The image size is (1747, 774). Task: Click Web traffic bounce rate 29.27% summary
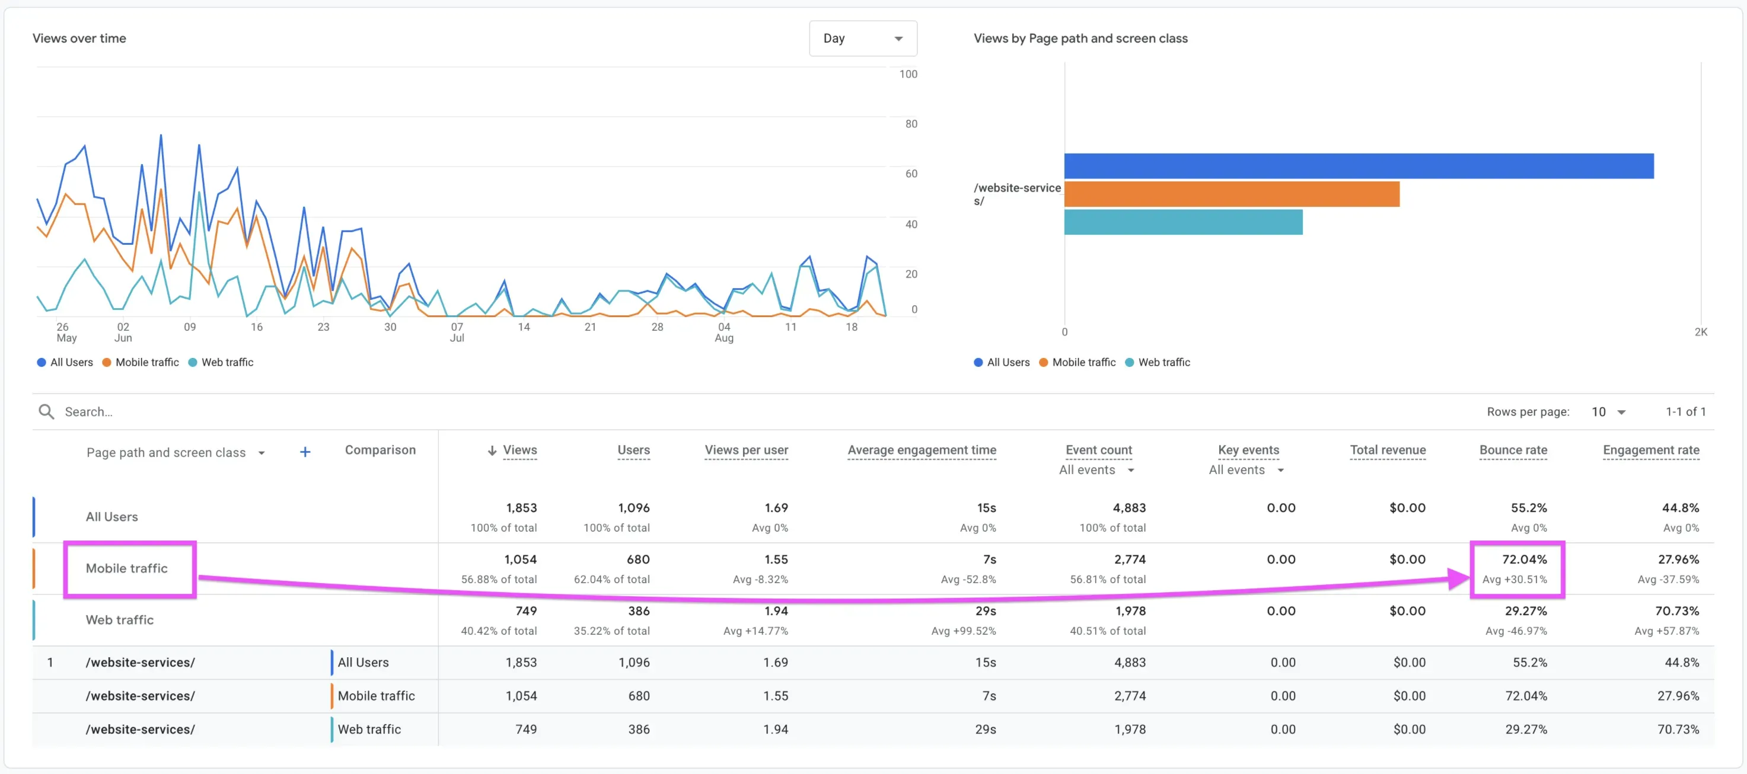click(x=1525, y=610)
